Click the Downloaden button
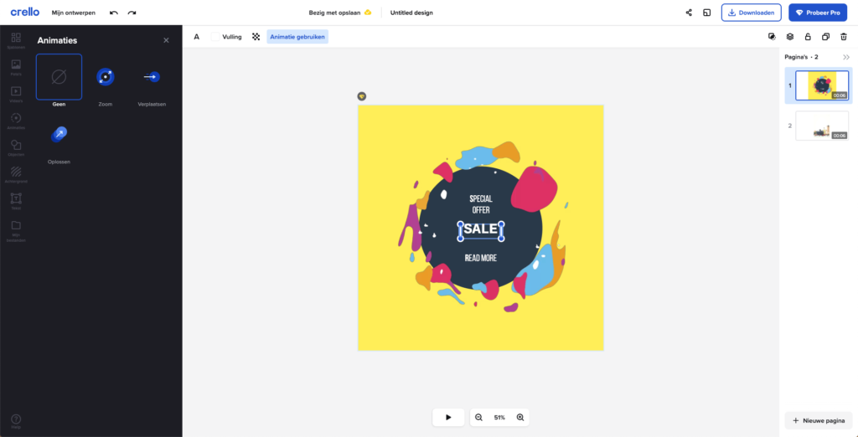Screen dimensions: 858x437 (x=751, y=13)
